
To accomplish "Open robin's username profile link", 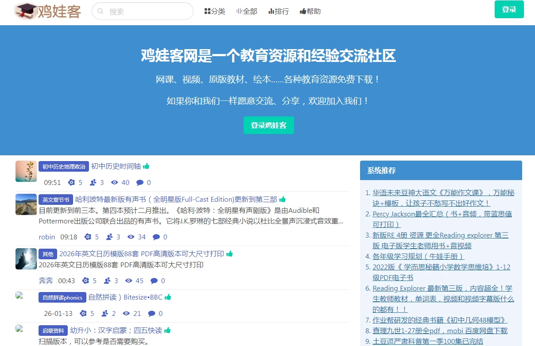I will [x=47, y=237].
